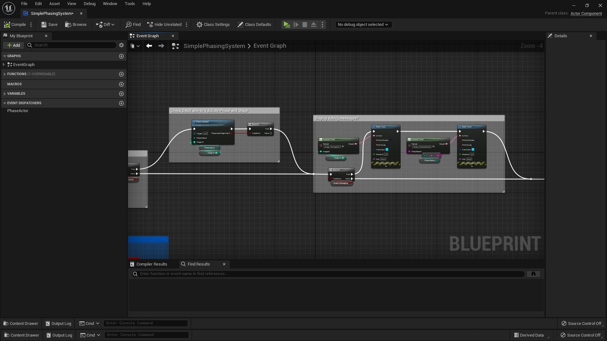This screenshot has width=607, height=341.
Task: Focus the My Blueprint search field
Action: pos(71,45)
